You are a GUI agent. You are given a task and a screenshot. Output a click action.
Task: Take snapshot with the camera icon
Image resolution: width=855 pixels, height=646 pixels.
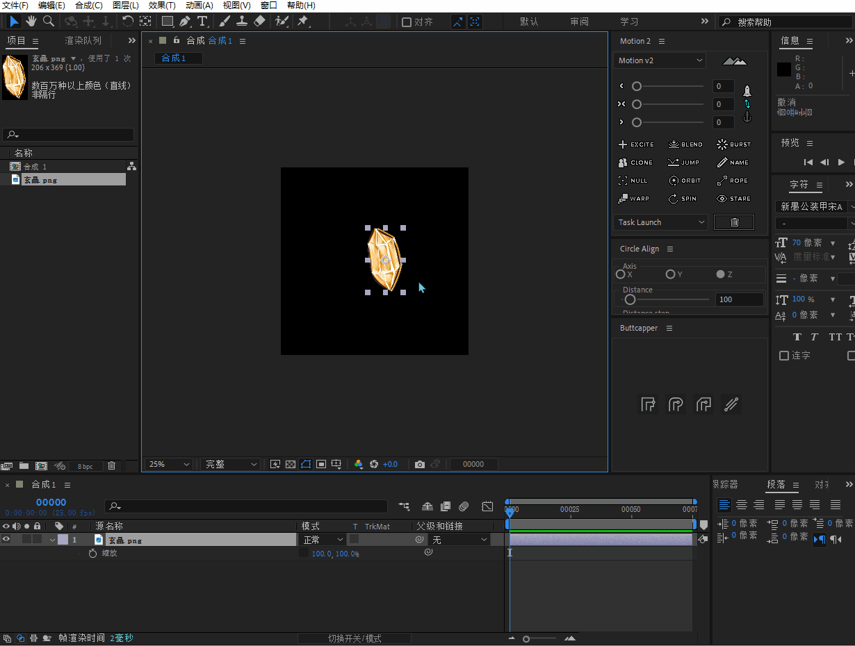tap(419, 464)
